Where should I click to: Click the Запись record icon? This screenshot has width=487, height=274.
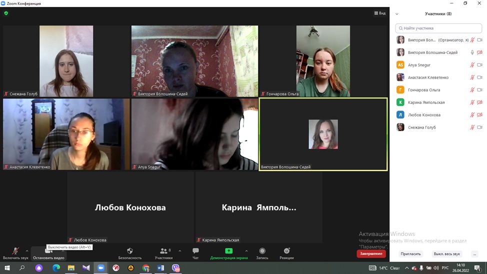coord(262,251)
